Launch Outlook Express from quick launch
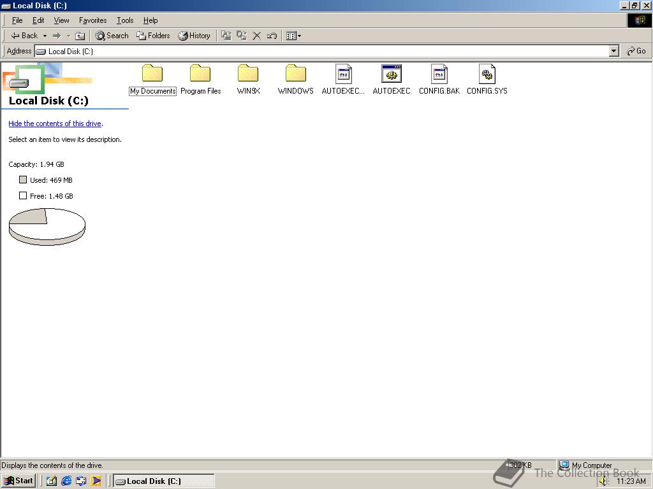Viewport: 653px width, 489px height. tap(81, 481)
